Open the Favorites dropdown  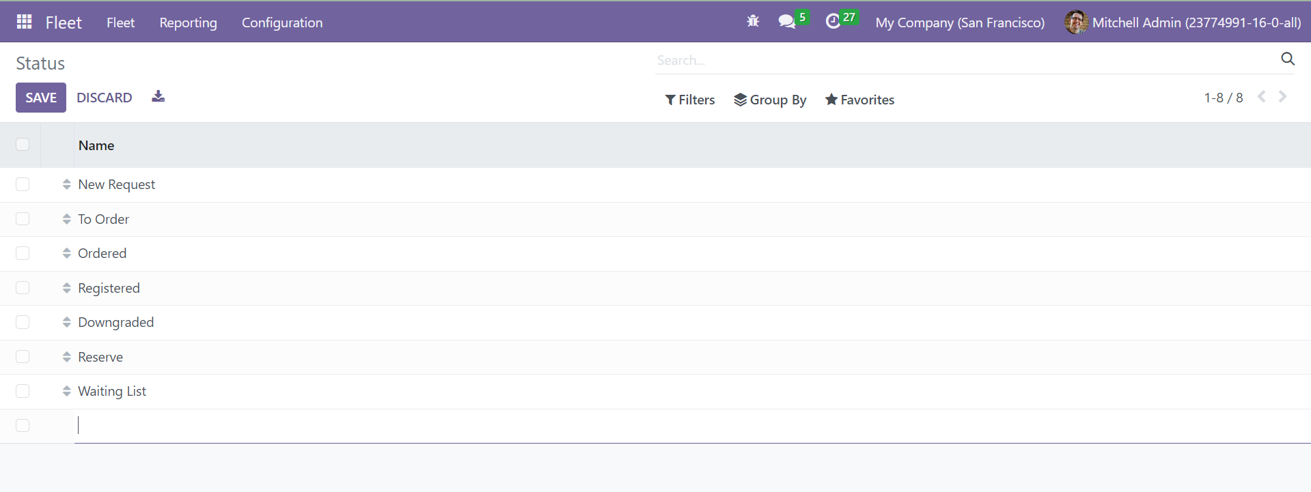coord(859,100)
